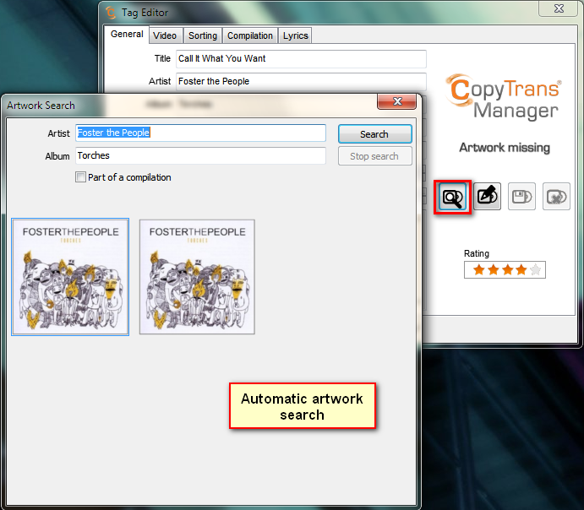Close the Tag Editor window
584x510 pixels.
click(x=559, y=8)
